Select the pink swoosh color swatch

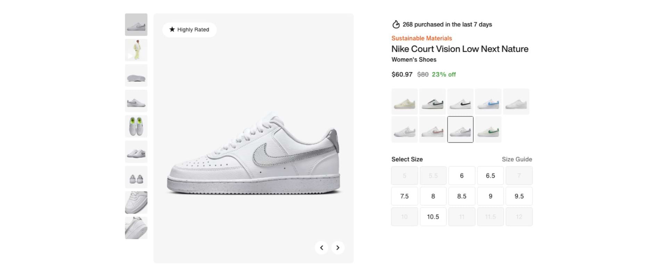432,129
